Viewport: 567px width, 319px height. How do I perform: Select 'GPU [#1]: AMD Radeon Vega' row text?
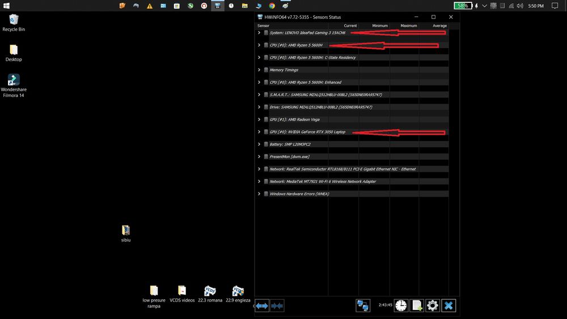pos(294,119)
